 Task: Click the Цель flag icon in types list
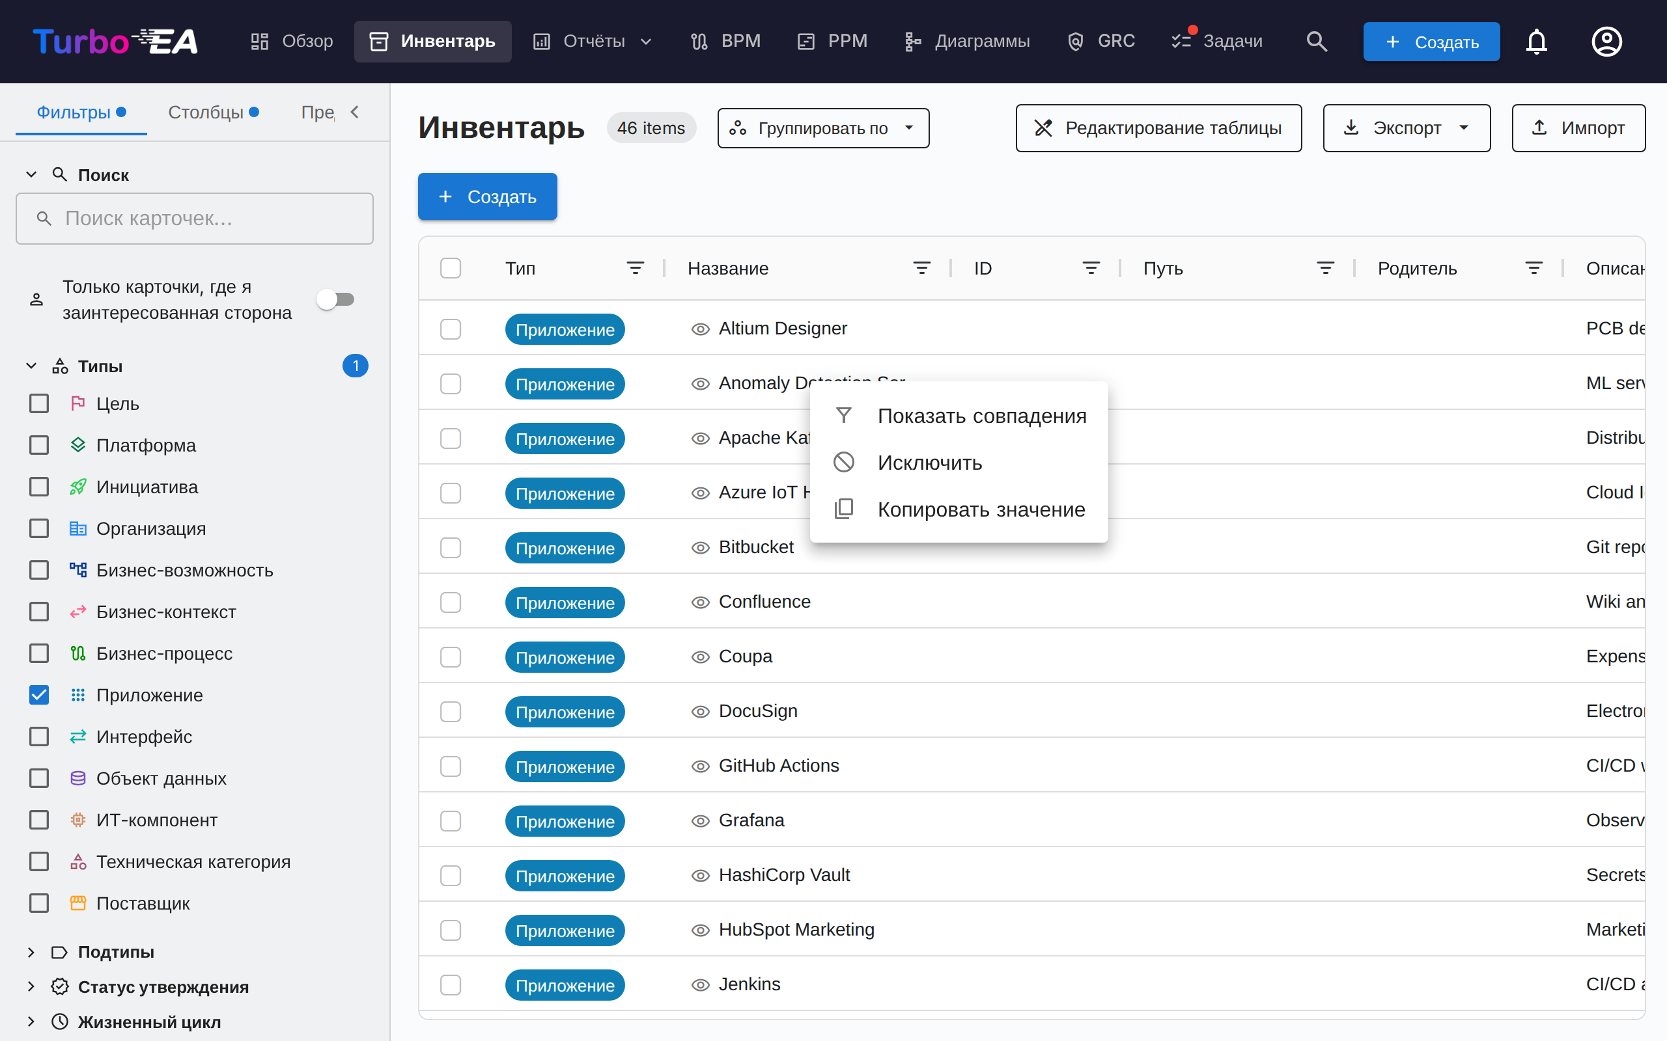[78, 403]
